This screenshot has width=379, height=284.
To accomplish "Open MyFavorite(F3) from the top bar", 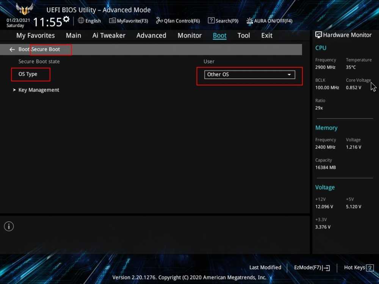I will click(x=128, y=21).
